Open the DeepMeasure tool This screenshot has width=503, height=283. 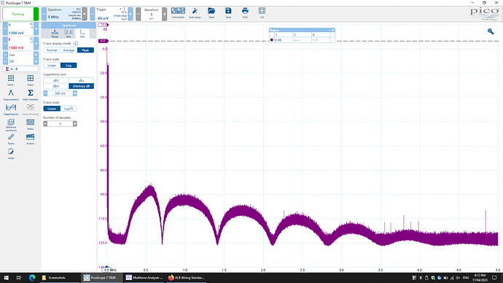click(11, 109)
